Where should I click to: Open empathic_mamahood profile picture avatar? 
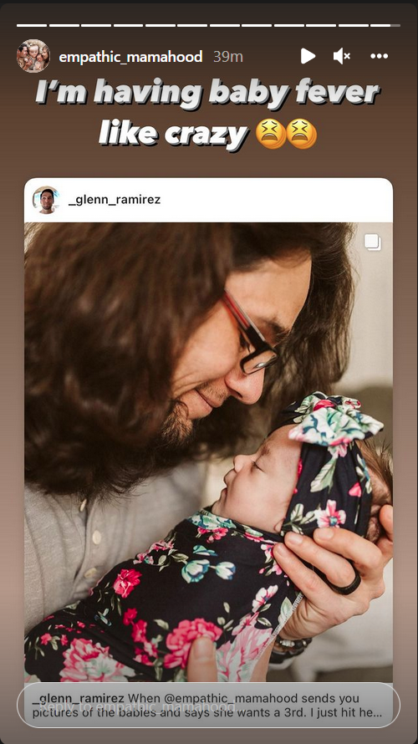coord(33,56)
